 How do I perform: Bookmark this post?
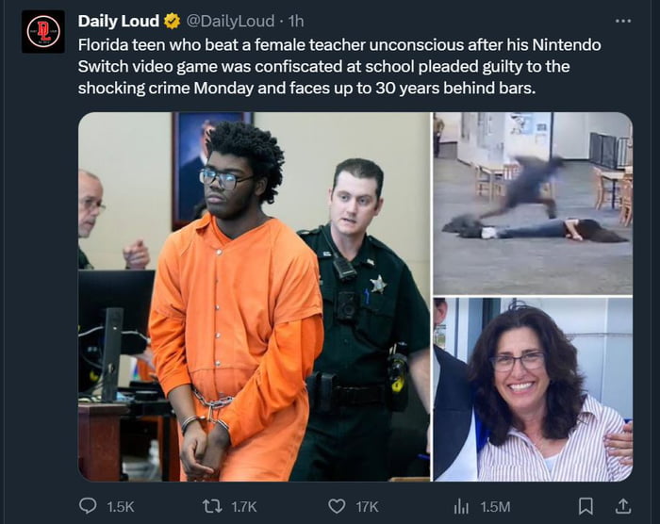pos(586,506)
